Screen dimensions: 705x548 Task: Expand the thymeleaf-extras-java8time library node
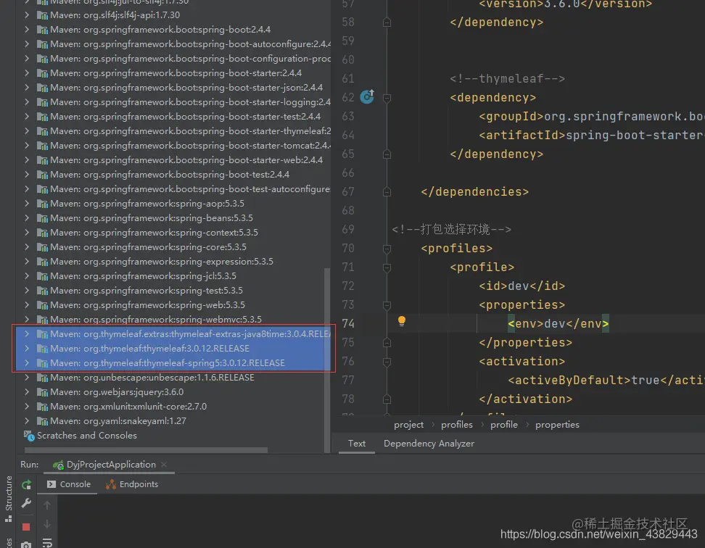[x=27, y=333]
